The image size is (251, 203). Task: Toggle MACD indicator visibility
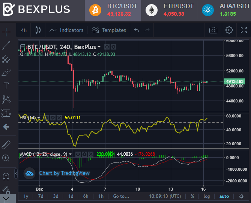(x=78, y=154)
